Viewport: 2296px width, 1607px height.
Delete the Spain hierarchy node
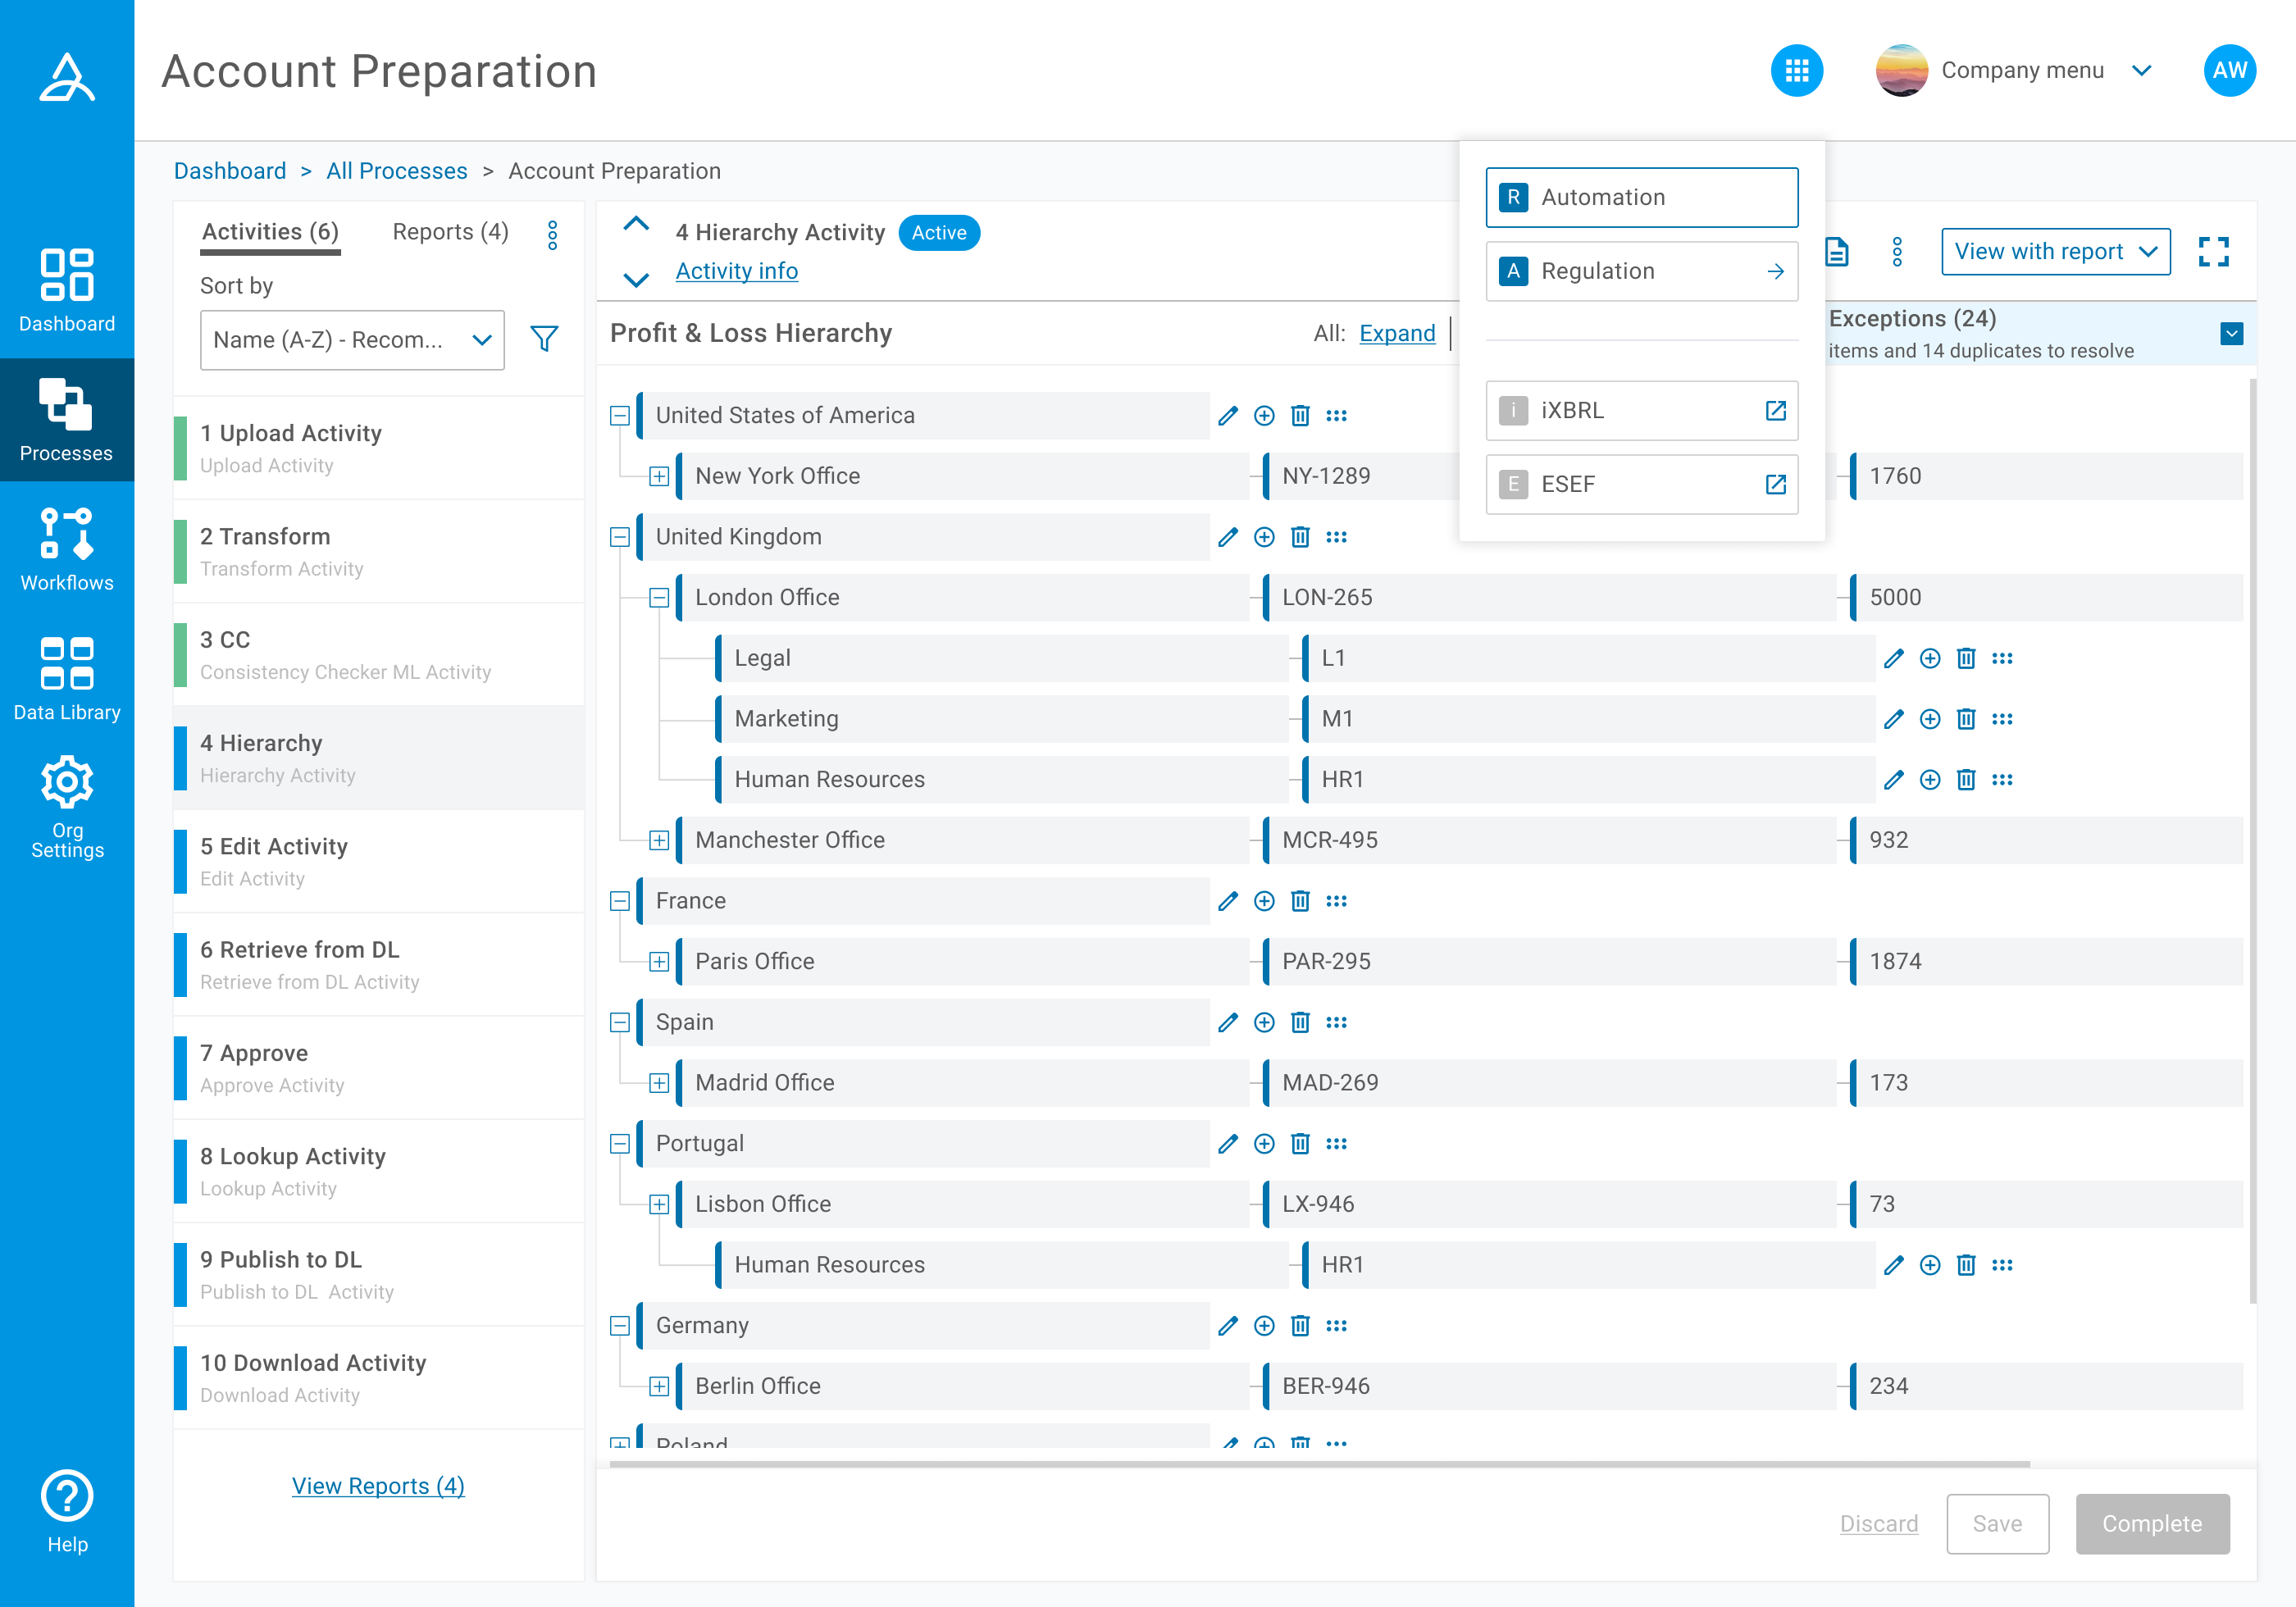click(1300, 1022)
